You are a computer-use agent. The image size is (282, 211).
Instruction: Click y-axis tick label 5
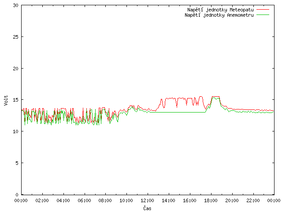coord(17,163)
